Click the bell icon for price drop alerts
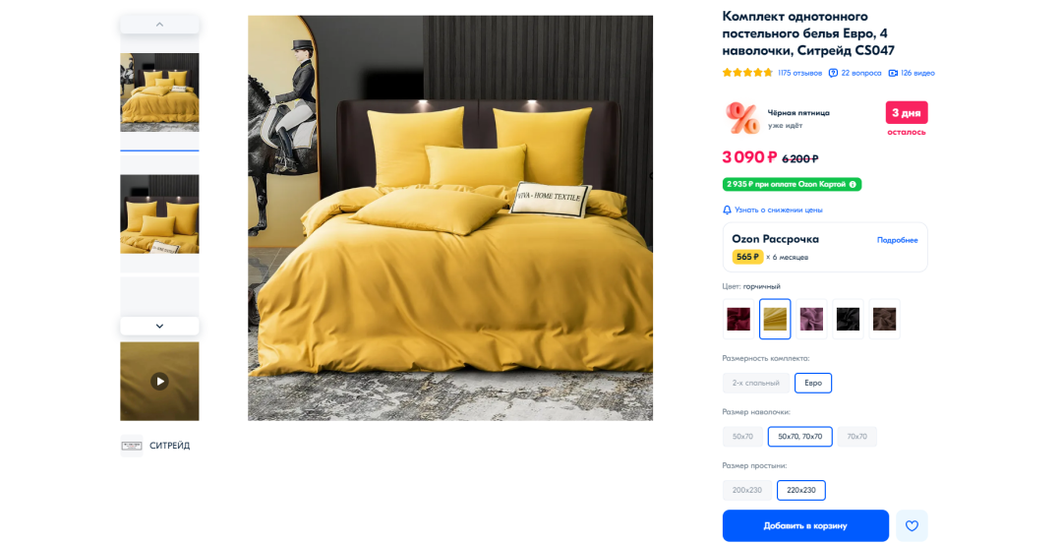Screen dimensions: 1062x544 click(x=727, y=210)
